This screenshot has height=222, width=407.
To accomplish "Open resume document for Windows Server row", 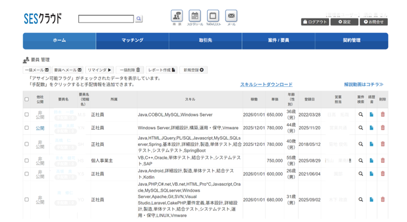I will [371, 128].
